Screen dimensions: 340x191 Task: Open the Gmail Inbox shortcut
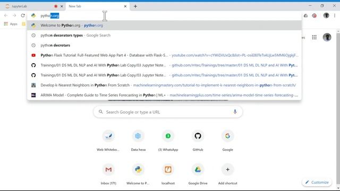coord(108,174)
